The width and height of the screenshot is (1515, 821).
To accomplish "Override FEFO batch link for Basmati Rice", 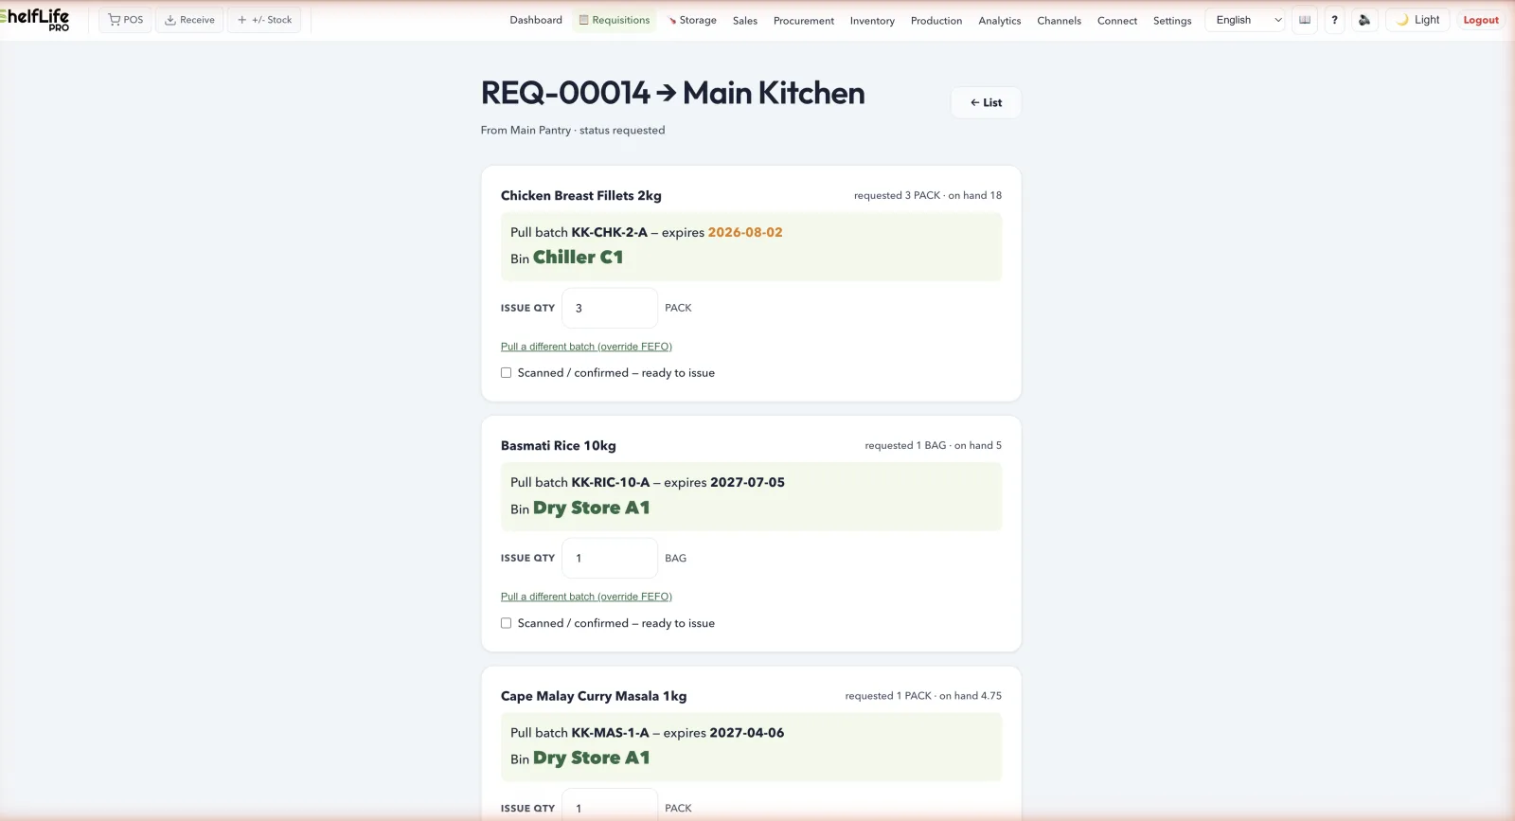I will 586,597.
